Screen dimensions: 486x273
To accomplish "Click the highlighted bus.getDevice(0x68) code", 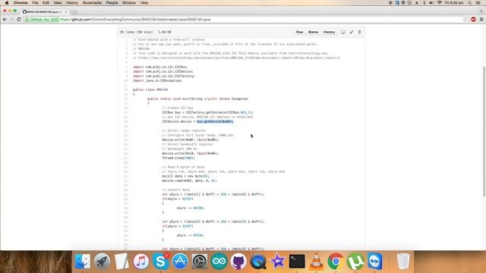I will coord(215,121).
